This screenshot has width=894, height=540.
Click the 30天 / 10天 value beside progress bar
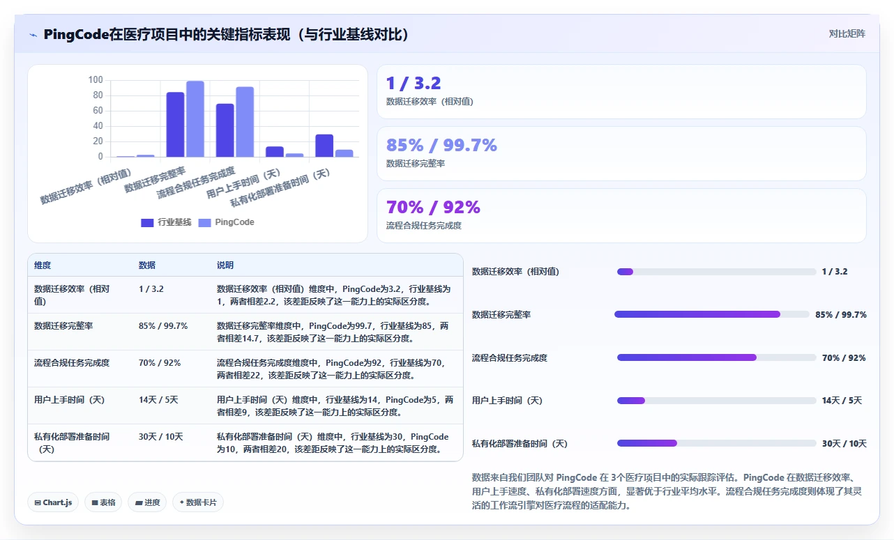coord(844,443)
